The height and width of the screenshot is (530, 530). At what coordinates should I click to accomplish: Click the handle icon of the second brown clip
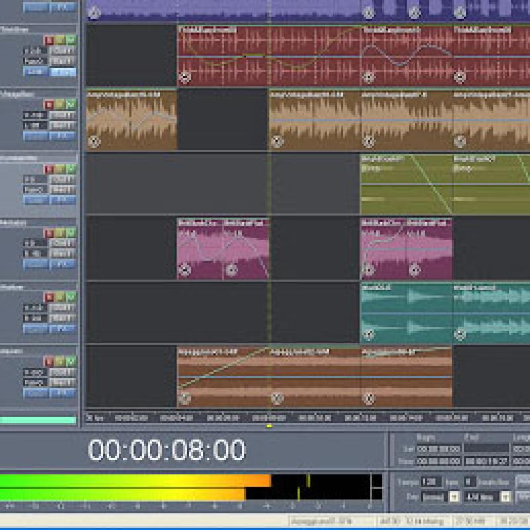click(x=277, y=399)
